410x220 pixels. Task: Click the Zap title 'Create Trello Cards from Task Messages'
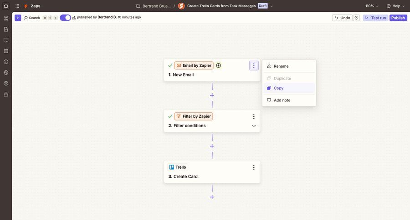221,6
